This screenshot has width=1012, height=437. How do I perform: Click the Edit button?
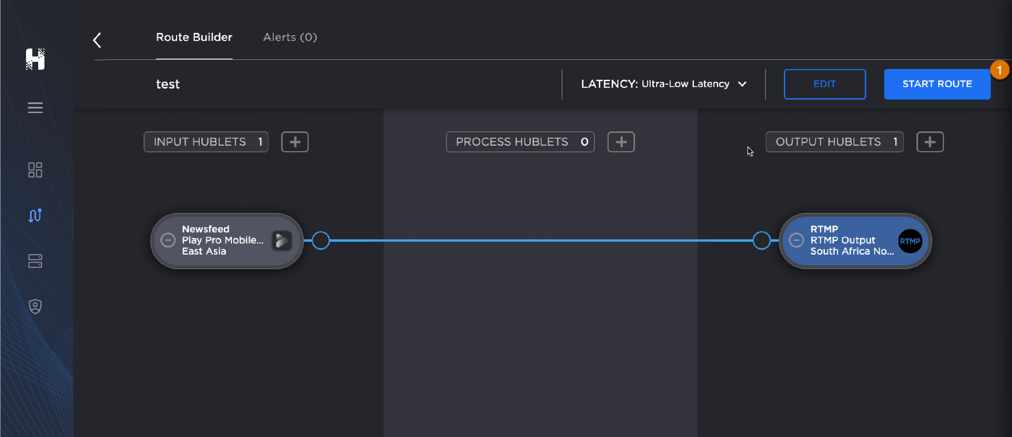(825, 84)
